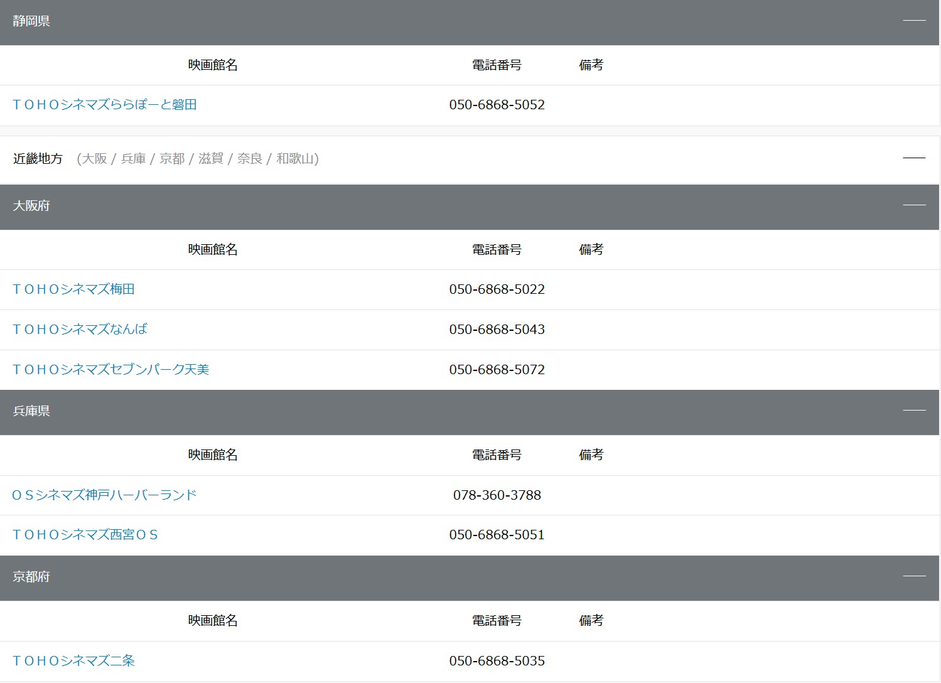Select OSシネマズ神戸ハーバーランド link

pos(104,495)
